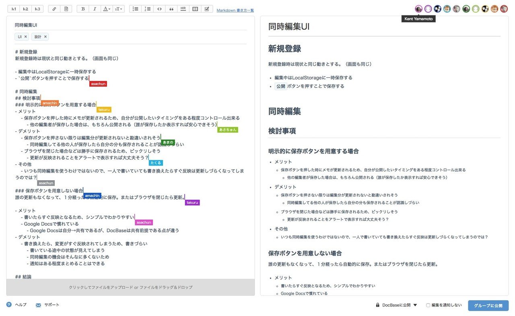Insert a bulleted list
515x316 pixels.
pos(135,8)
